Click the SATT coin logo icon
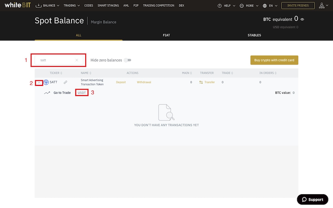 pos(46,82)
